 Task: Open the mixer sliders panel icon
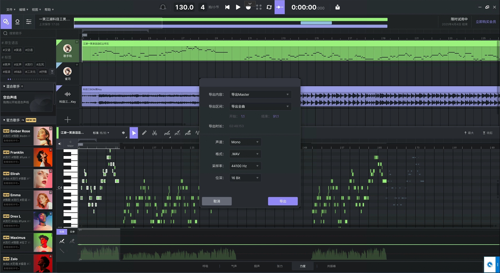point(29,22)
